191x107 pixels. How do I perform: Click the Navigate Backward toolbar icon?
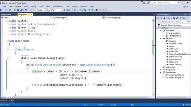(1, 10)
